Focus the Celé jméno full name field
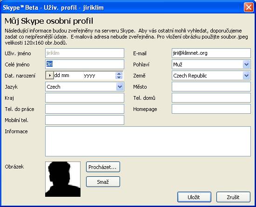The width and height of the screenshot is (256, 207). point(85,64)
